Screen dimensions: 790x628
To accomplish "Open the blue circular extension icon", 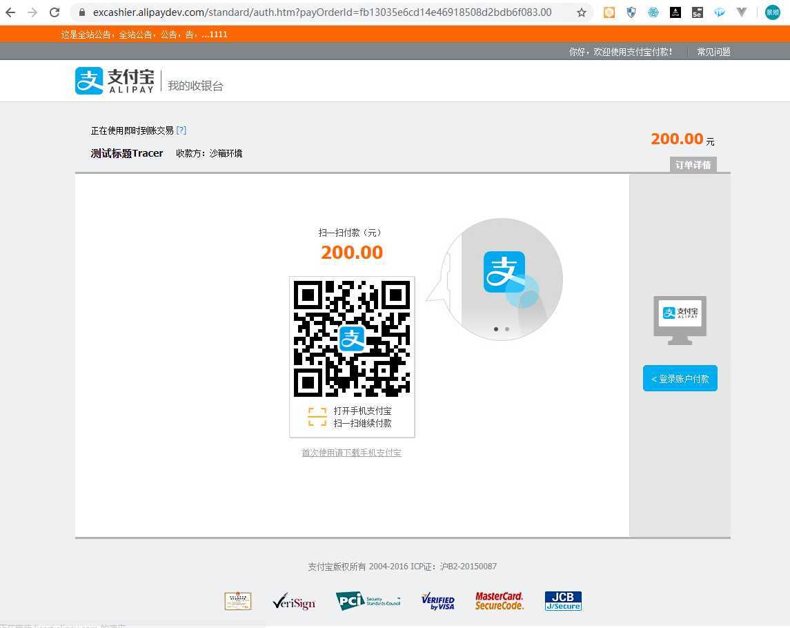I will click(653, 12).
